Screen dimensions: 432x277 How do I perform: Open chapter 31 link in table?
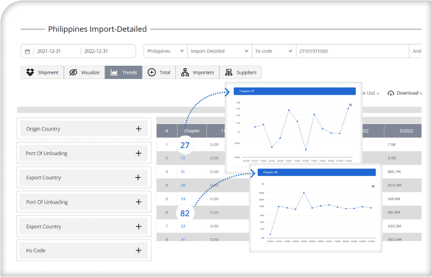(183, 239)
